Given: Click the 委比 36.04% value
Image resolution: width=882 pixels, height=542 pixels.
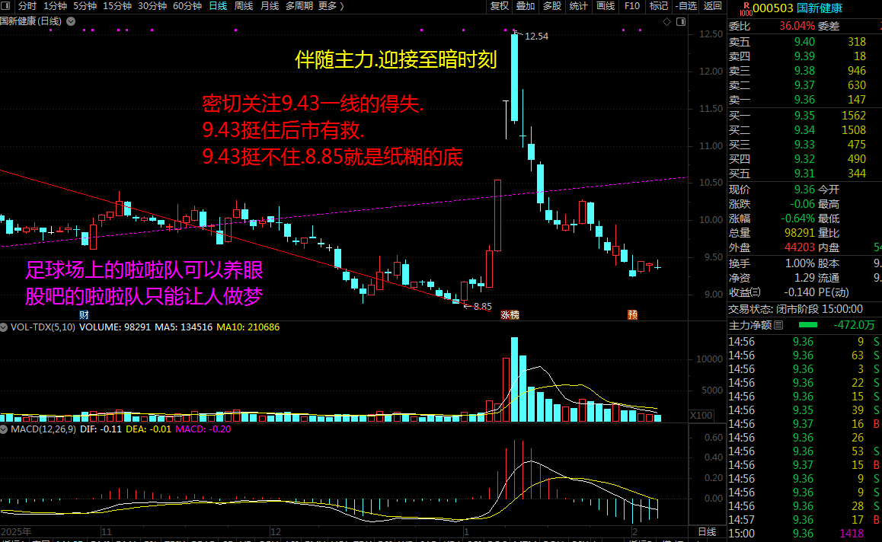Looking at the screenshot, I should point(797,27).
